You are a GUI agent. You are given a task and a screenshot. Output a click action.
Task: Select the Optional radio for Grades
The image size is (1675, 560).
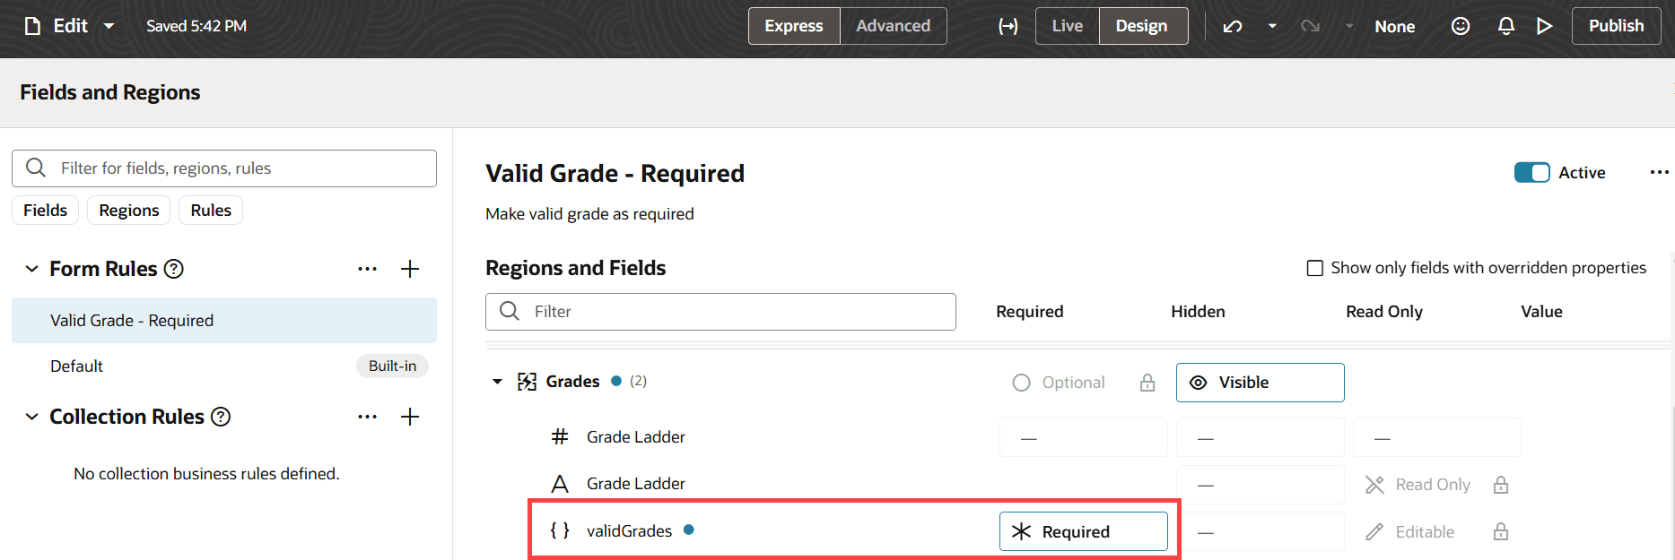pyautogui.click(x=1021, y=383)
